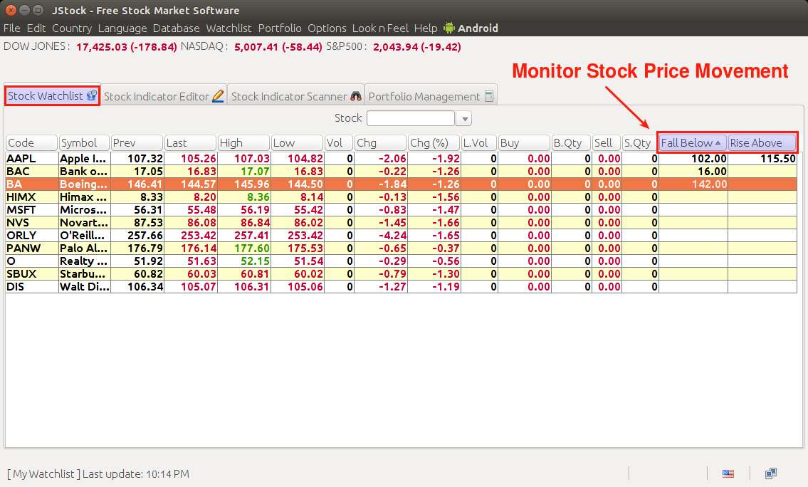Select the HIMX row code cell
The height and width of the screenshot is (487, 808).
tap(32, 197)
